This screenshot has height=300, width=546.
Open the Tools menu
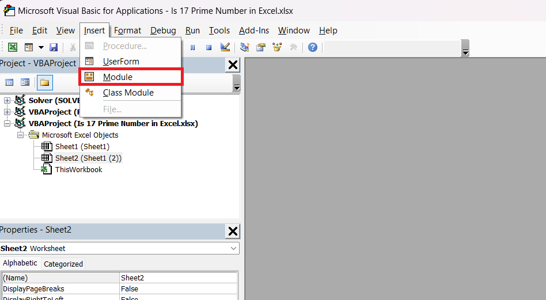click(x=219, y=31)
